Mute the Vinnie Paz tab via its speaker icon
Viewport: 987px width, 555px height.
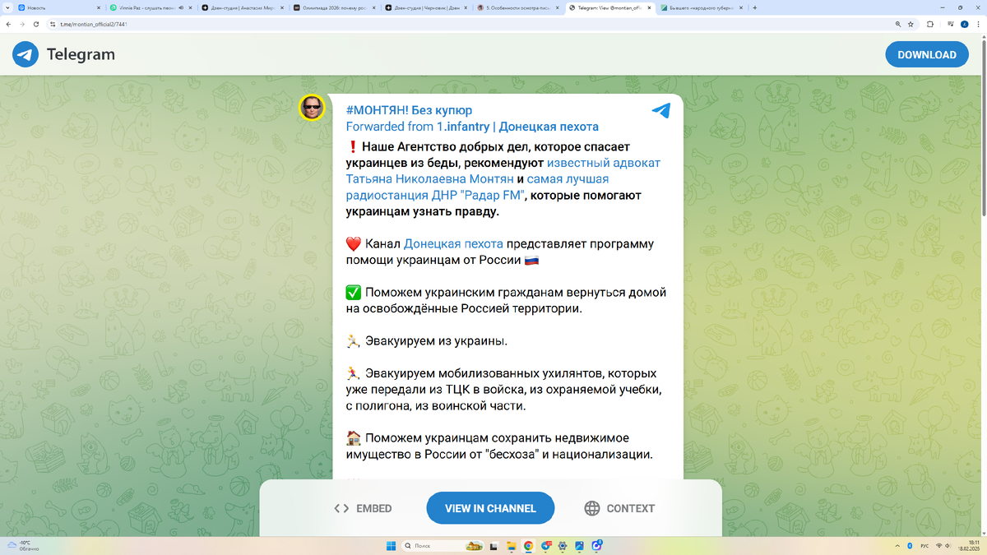180,7
